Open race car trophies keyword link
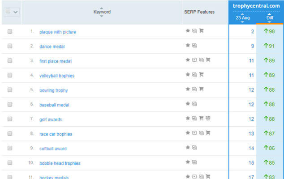 coord(56,134)
